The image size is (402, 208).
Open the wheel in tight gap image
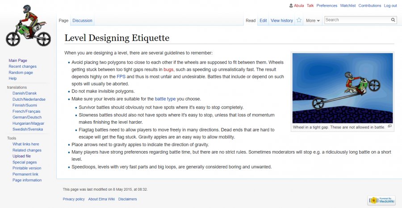pos(343,88)
